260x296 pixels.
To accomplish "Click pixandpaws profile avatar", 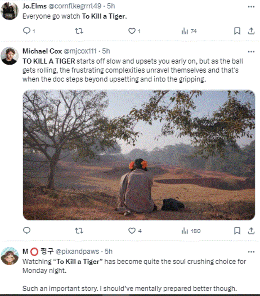I will click(9, 256).
